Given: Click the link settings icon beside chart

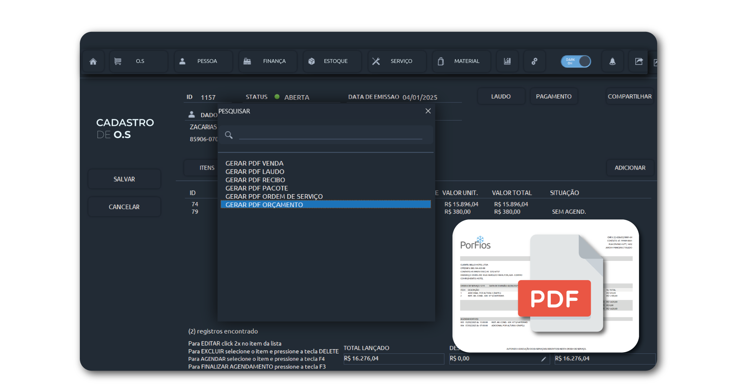Looking at the screenshot, I should pyautogui.click(x=534, y=61).
